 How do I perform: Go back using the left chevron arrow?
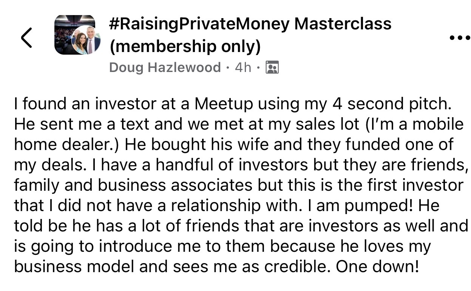pos(26,38)
